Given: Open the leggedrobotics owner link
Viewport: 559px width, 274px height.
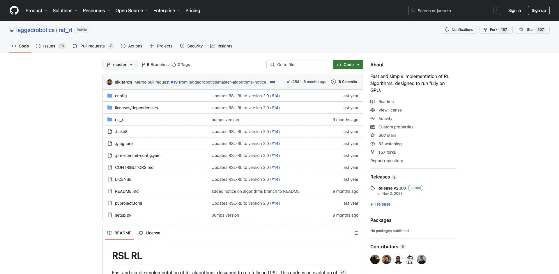Looking at the screenshot, I should 35,30.
